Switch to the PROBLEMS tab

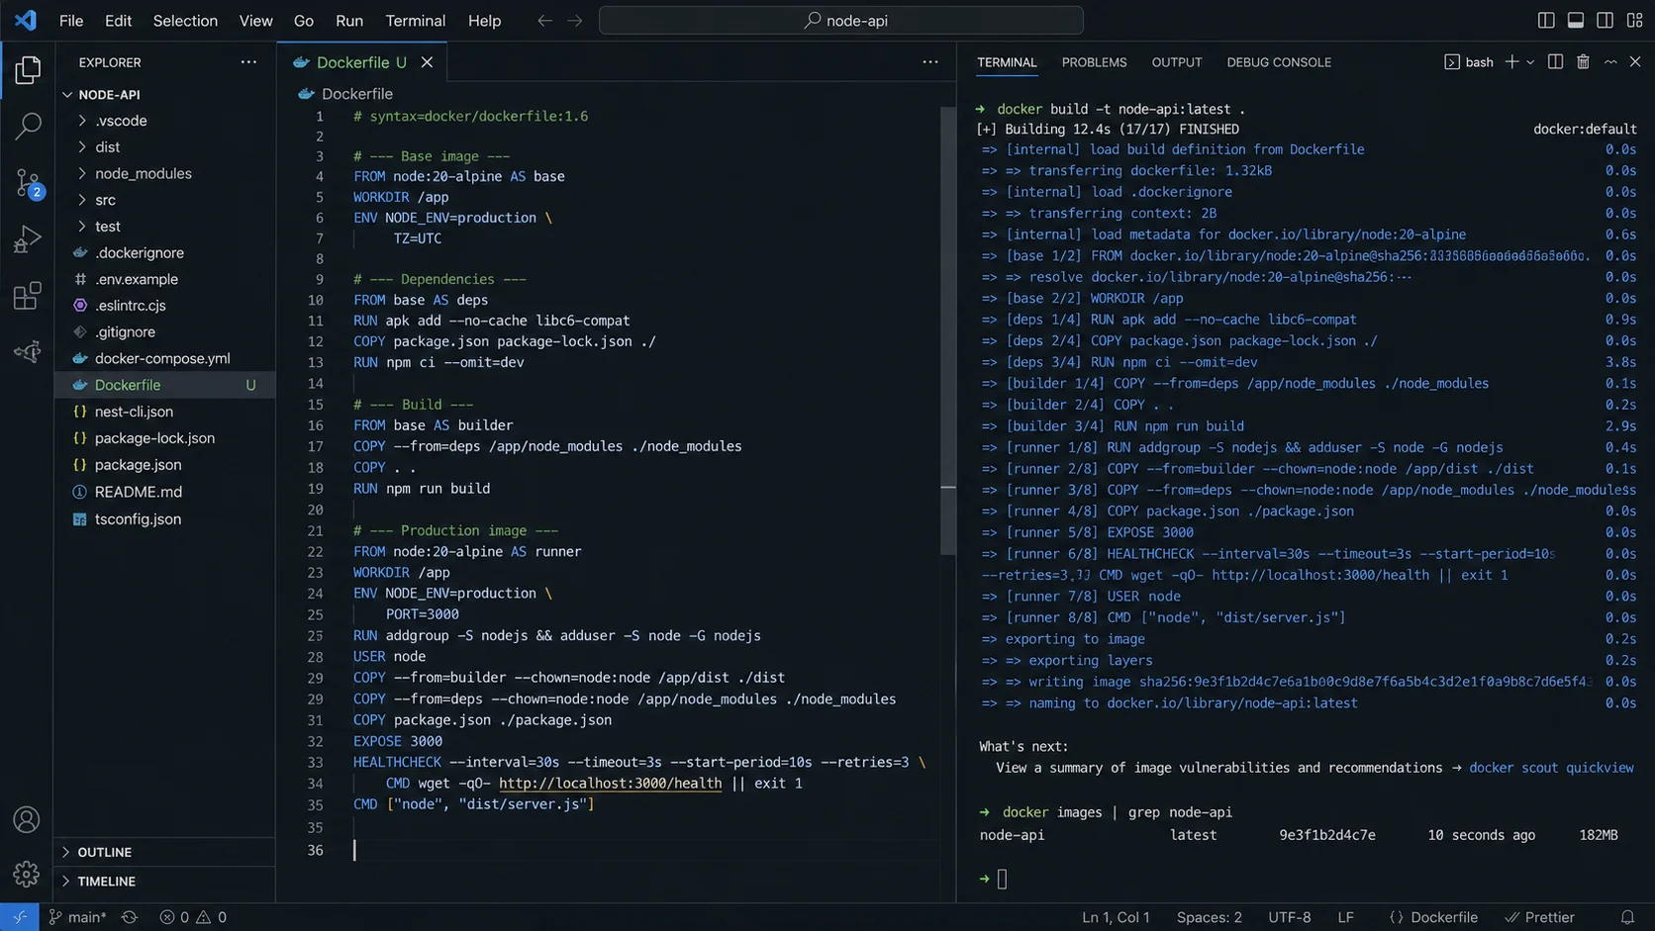(1094, 62)
